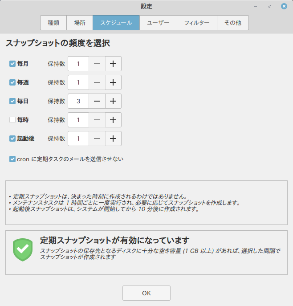Click the plus button for 起動後 retention count
This screenshot has width=293, height=306.
tap(113, 139)
